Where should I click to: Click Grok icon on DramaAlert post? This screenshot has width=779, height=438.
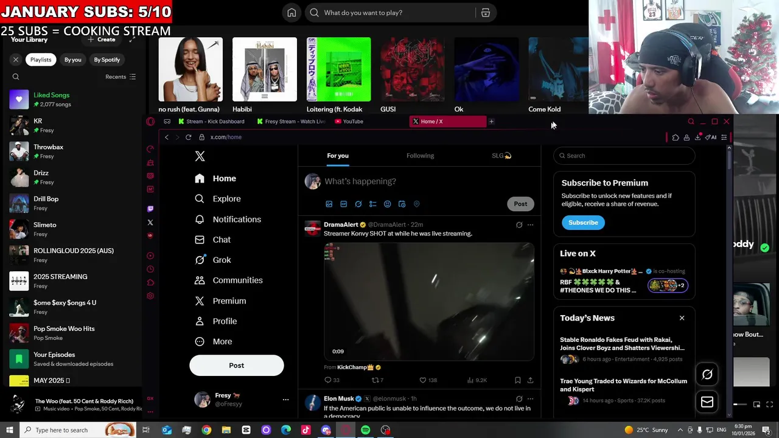click(519, 225)
